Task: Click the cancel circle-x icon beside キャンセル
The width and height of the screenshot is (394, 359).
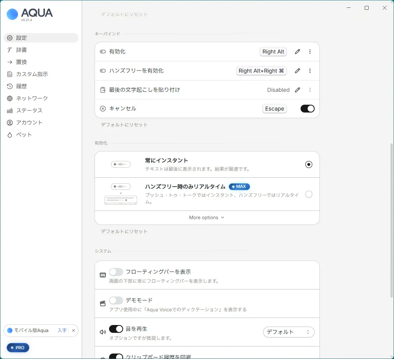Action: pyautogui.click(x=103, y=109)
